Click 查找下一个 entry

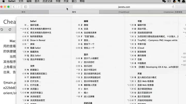pos(89,44)
